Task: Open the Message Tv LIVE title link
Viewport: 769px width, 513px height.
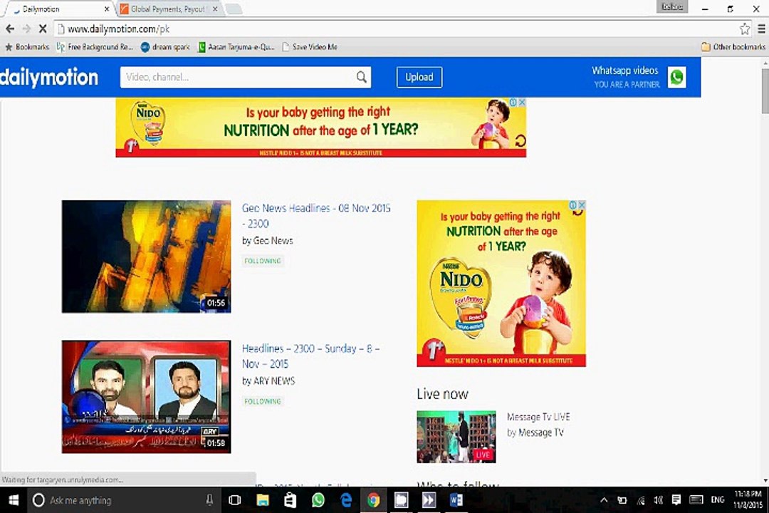Action: 538,417
